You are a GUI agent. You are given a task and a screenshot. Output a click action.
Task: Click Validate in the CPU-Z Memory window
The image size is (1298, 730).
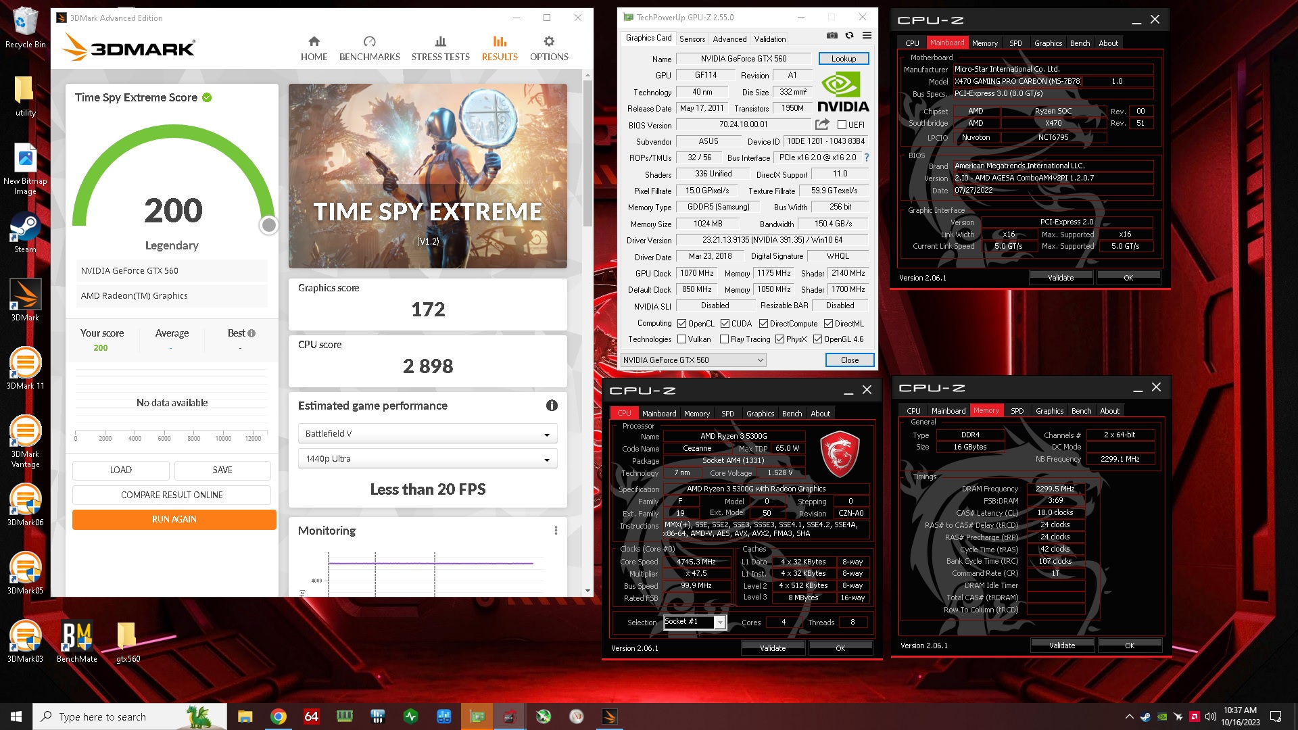pyautogui.click(x=1062, y=646)
